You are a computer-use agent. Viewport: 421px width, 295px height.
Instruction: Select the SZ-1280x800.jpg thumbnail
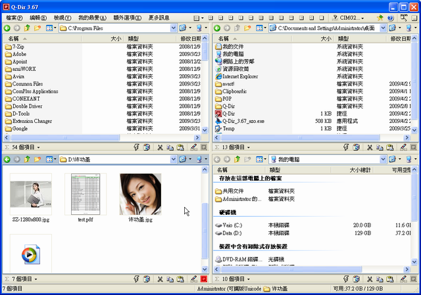click(x=31, y=196)
